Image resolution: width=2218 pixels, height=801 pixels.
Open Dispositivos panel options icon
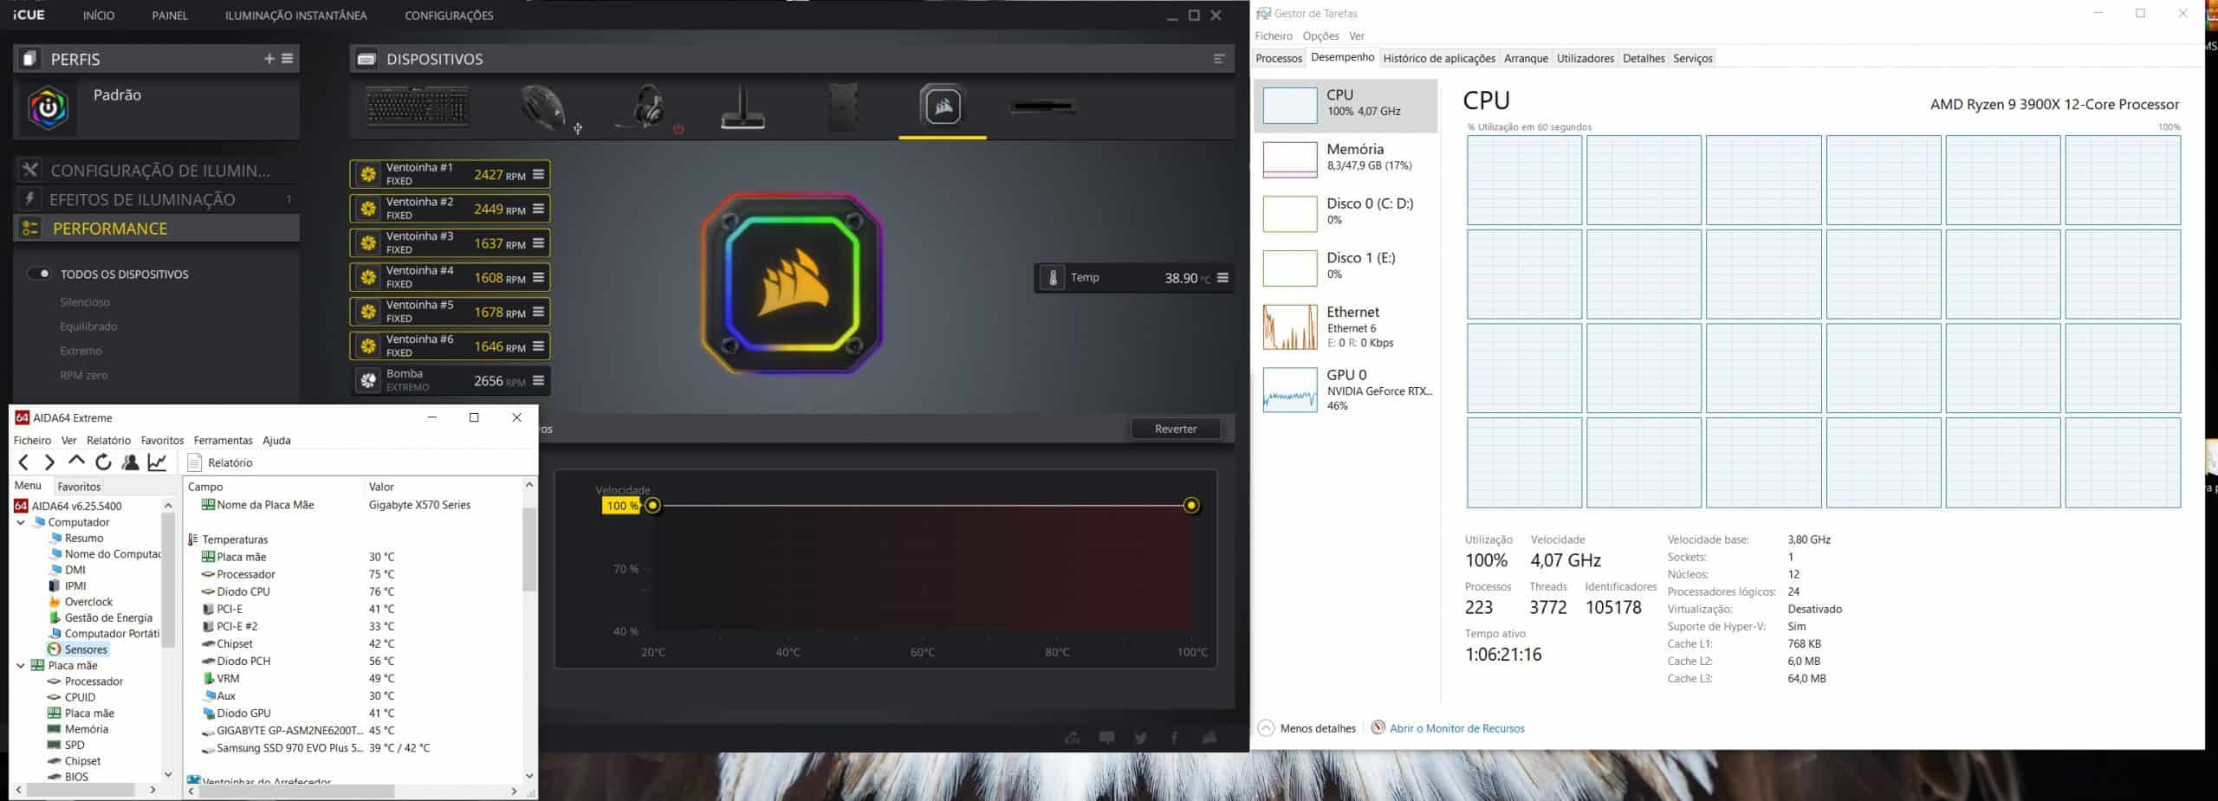(x=1219, y=59)
